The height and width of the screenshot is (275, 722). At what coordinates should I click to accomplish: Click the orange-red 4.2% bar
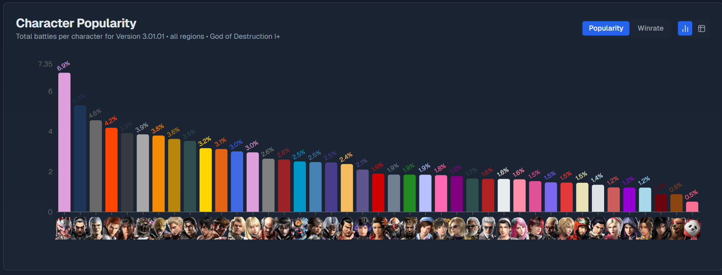pos(111,170)
